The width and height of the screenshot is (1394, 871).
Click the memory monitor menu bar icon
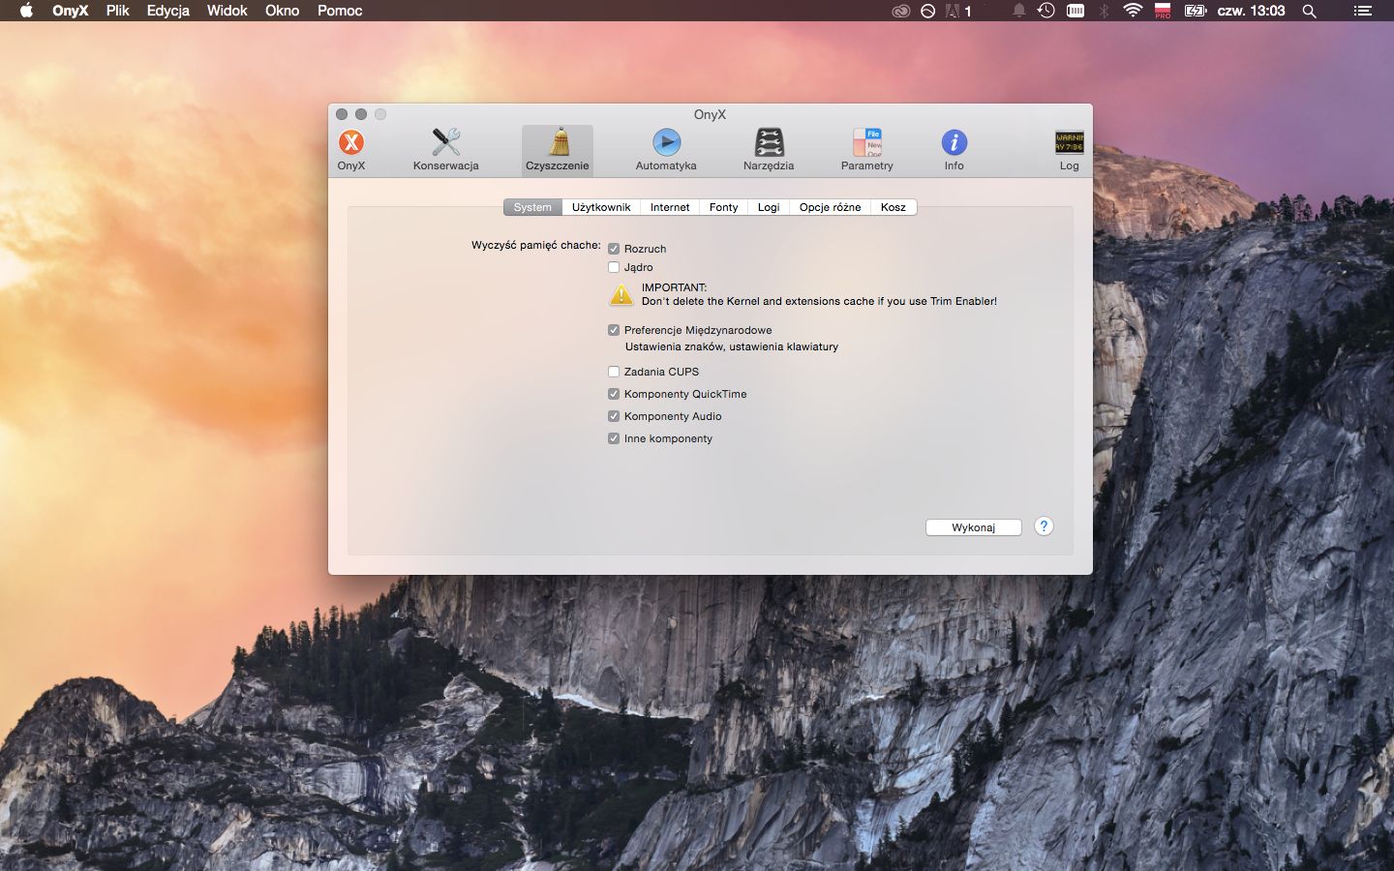[x=1076, y=11]
